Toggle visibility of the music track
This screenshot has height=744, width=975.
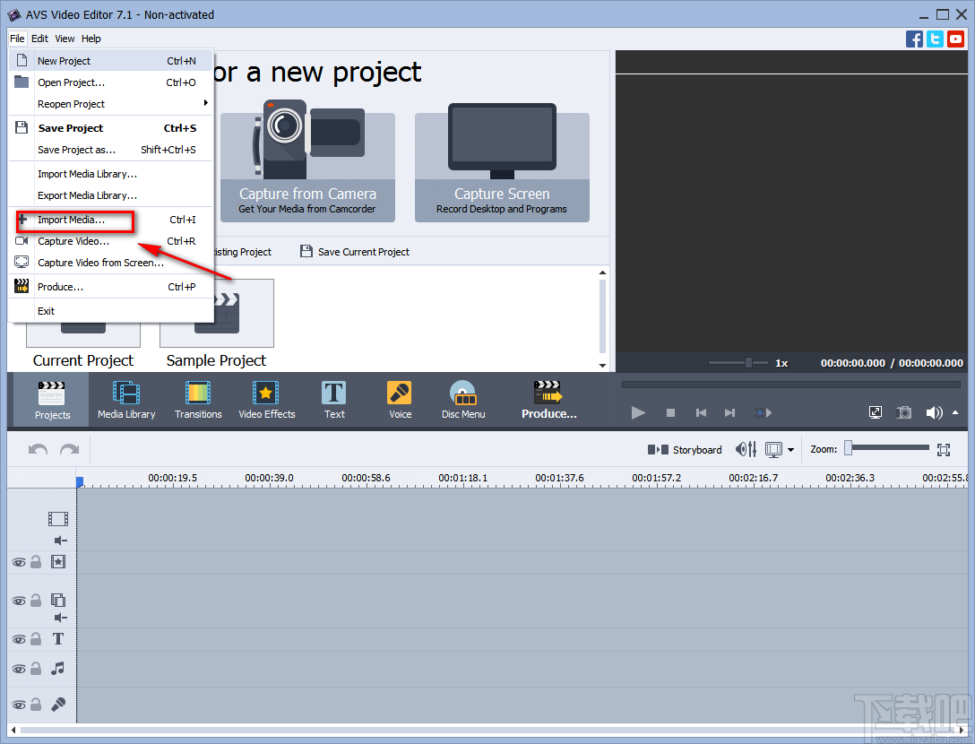[19, 670]
